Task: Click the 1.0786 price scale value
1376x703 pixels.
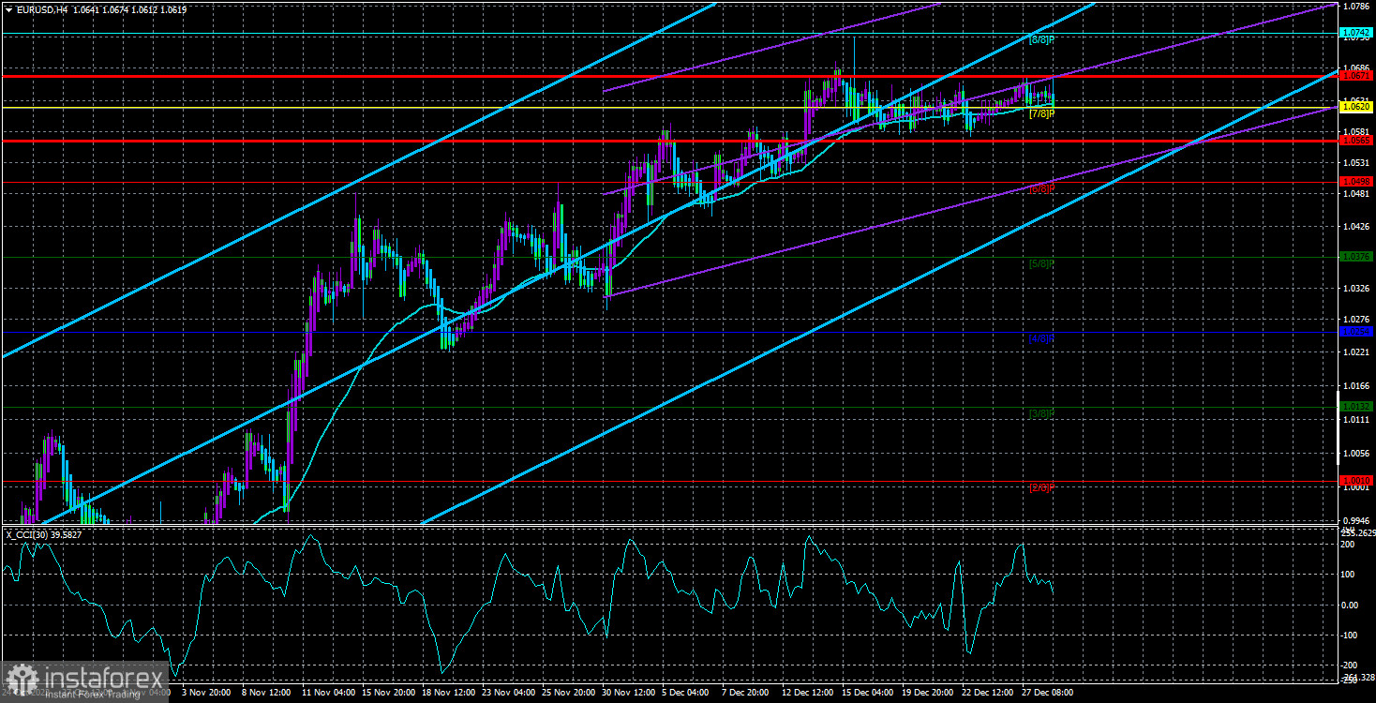Action: coord(1355,6)
